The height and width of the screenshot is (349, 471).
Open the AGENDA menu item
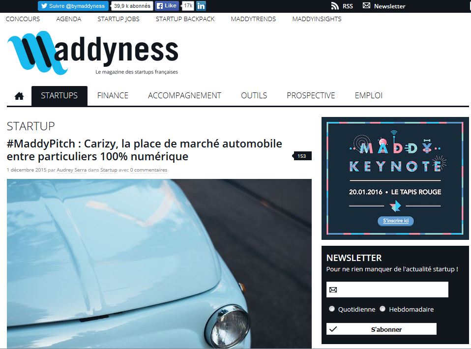click(x=68, y=19)
